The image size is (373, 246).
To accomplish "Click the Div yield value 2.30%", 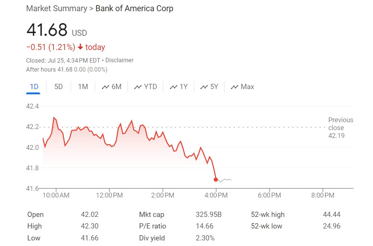I will pyautogui.click(x=205, y=238).
